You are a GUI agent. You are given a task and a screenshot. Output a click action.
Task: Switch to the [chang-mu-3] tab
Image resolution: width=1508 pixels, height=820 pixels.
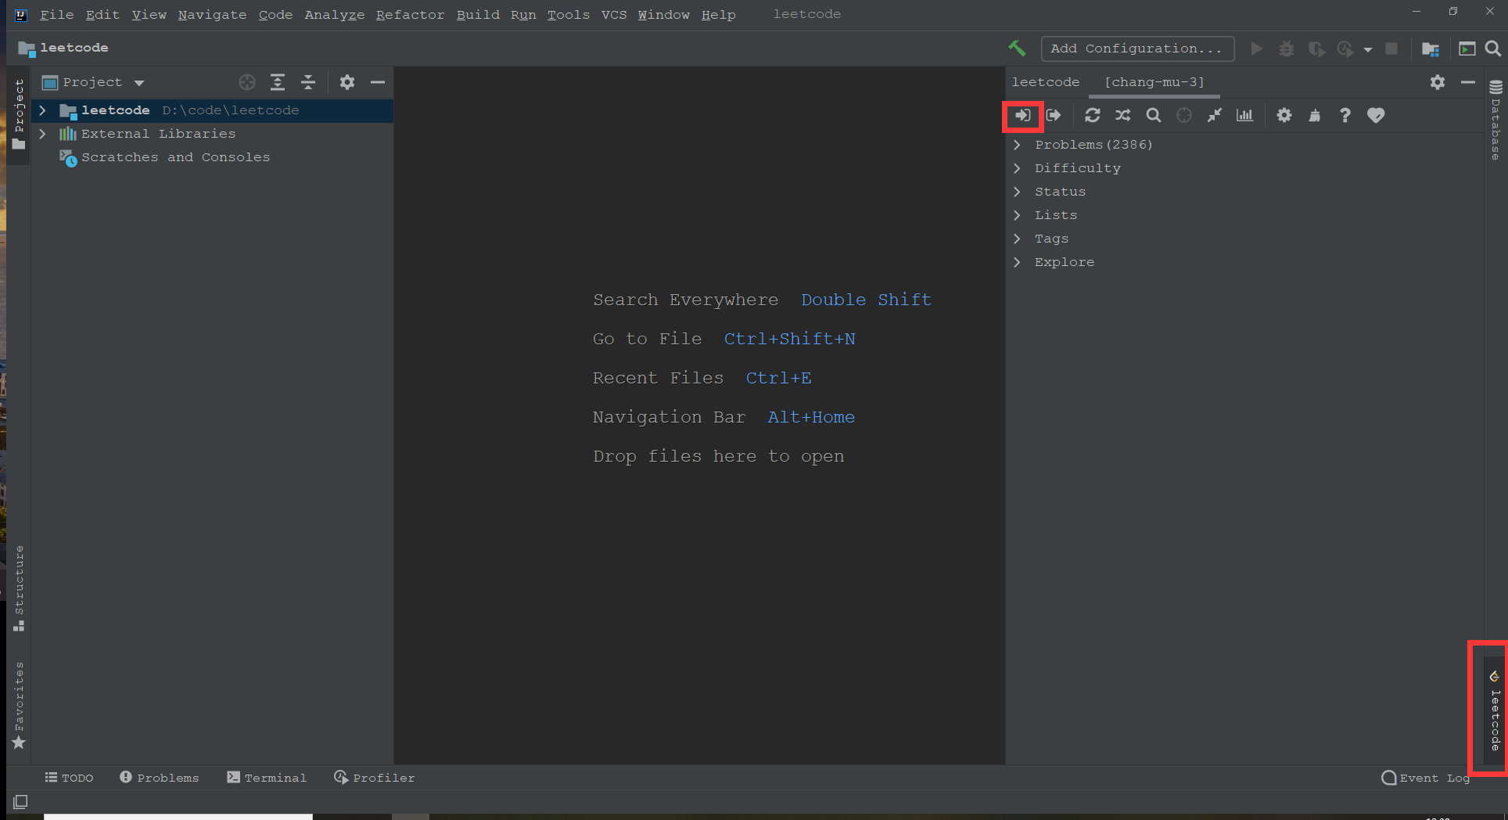(1154, 82)
